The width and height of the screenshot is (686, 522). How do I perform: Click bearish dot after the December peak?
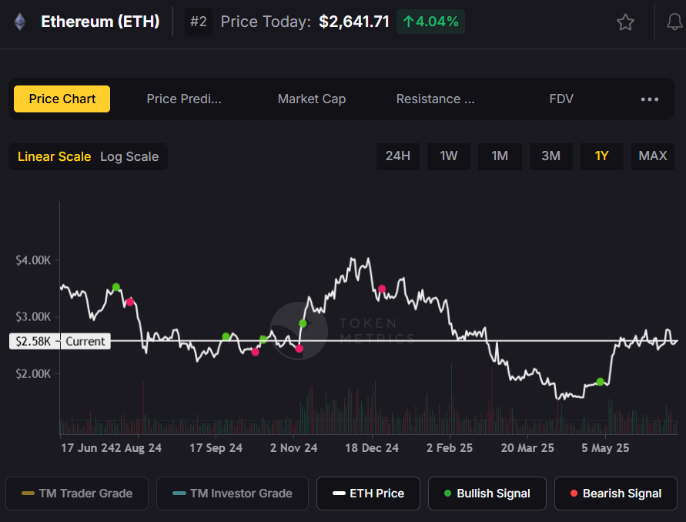(x=382, y=289)
